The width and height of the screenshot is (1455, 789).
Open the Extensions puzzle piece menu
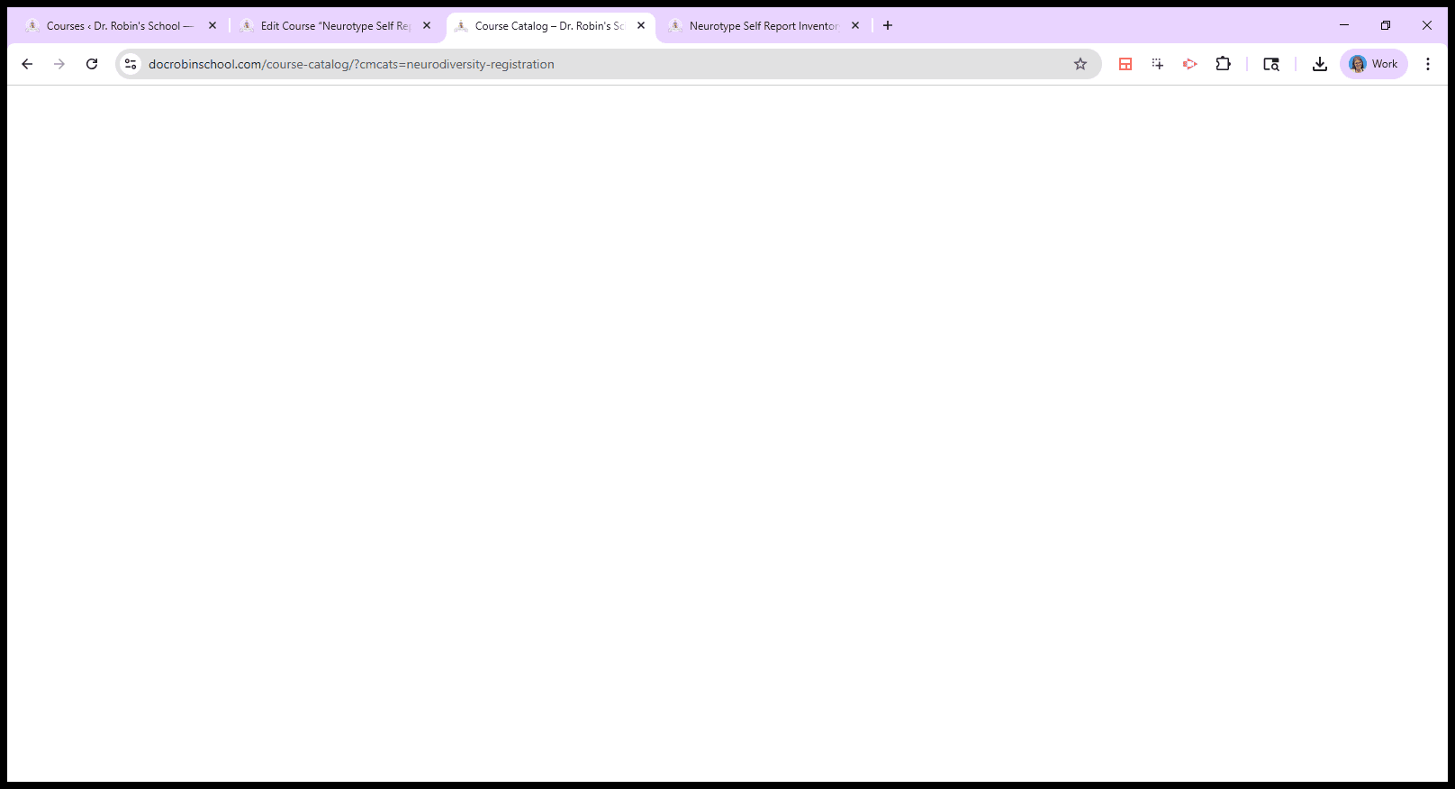click(x=1223, y=64)
